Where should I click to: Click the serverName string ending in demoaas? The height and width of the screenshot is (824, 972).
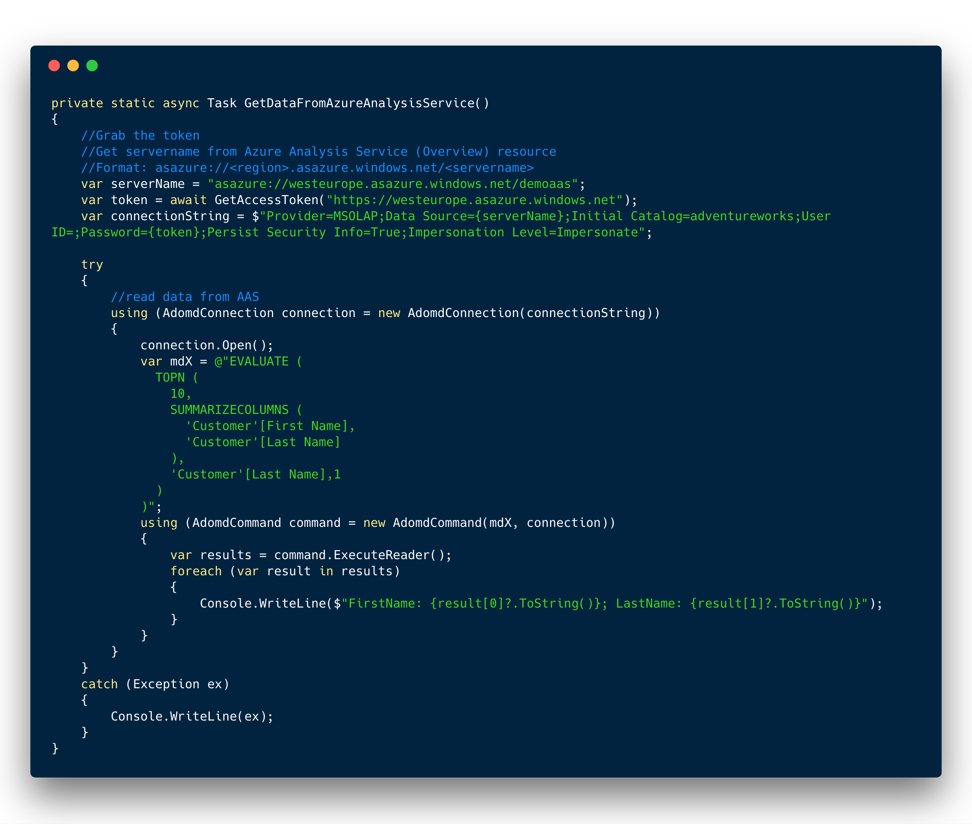click(x=393, y=184)
